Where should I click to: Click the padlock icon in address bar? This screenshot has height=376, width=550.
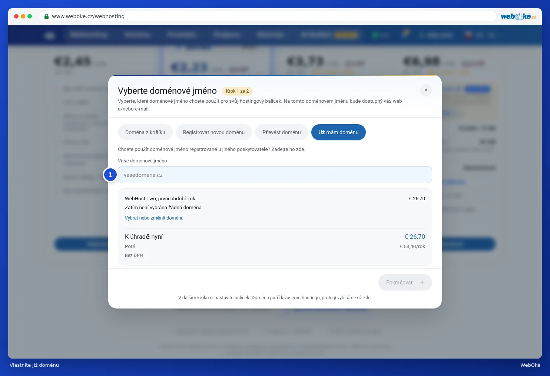click(x=46, y=16)
